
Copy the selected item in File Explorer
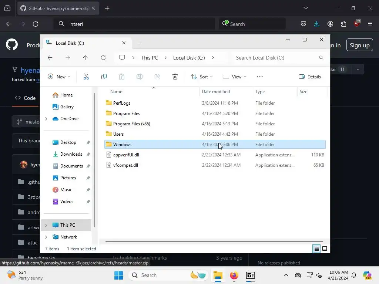pos(104,77)
